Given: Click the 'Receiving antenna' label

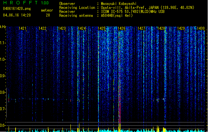Looking at the screenshot, I should point(76,16).
